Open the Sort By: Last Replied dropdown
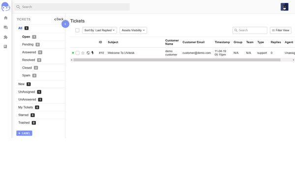Image resolution: width=295 pixels, height=196 pixels. 99,30
